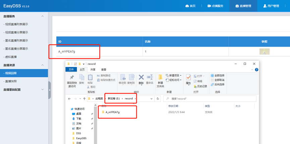The image size is (290, 144).
Task: Open the address bar history dropdown
Action: [x=152, y=99]
